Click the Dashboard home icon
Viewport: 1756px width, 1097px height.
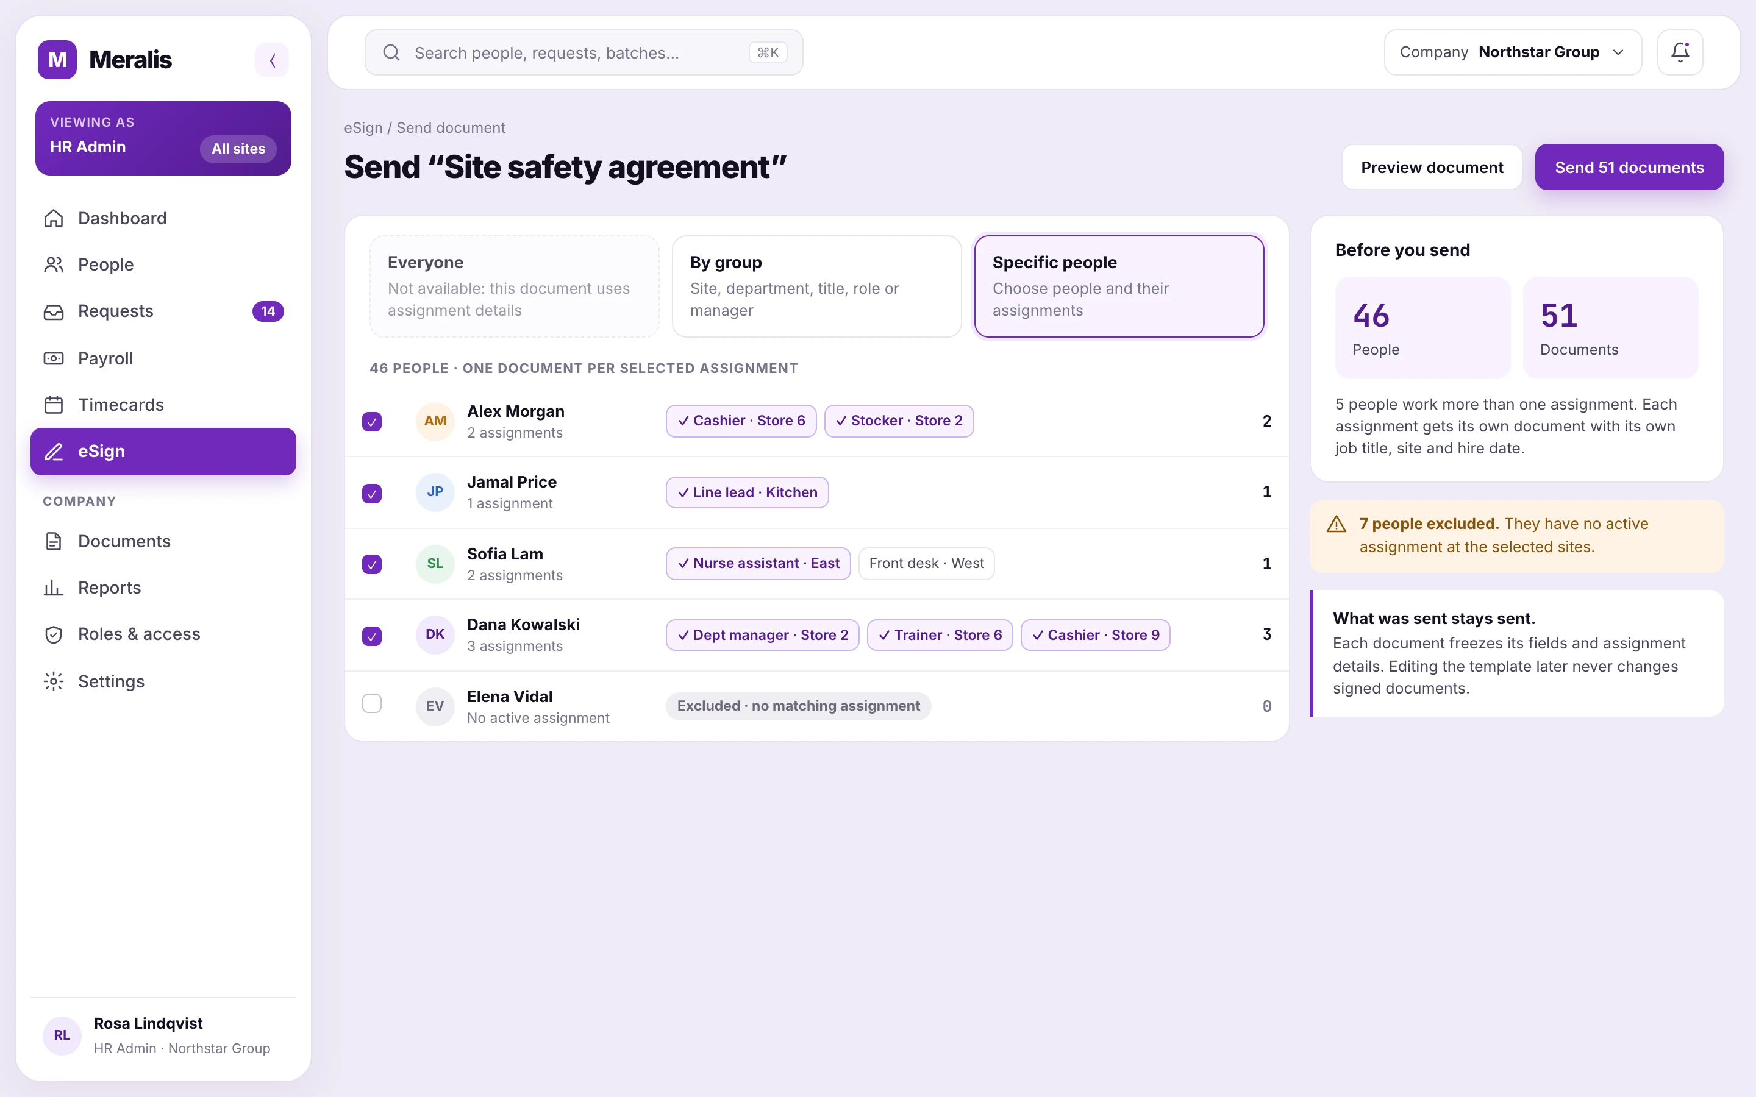point(54,218)
